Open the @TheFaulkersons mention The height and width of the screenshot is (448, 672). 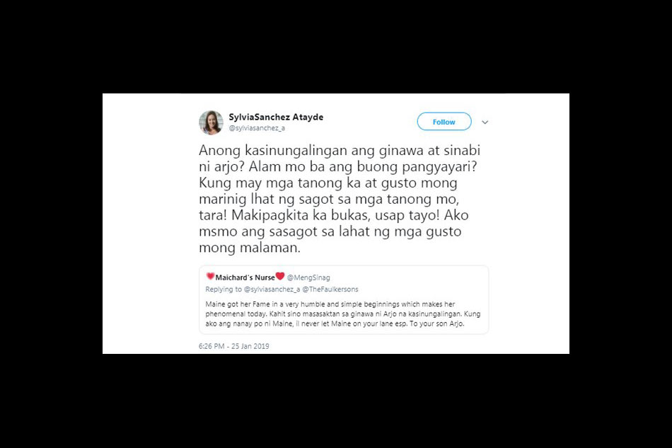pyautogui.click(x=330, y=289)
